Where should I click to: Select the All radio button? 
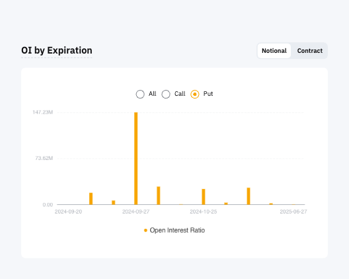pos(140,94)
